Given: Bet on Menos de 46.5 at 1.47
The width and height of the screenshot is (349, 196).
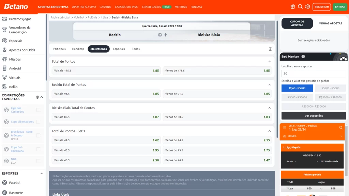Looking at the screenshot, I should [x=217, y=160].
